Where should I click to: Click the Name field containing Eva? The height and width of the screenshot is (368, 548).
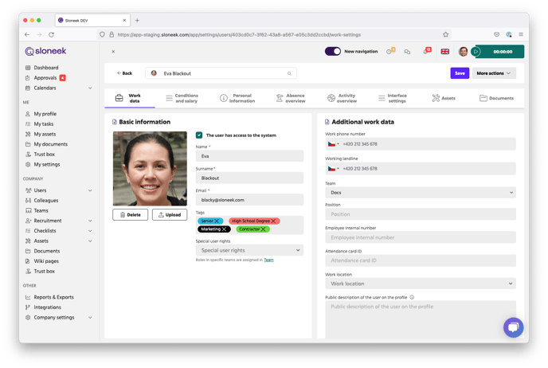[249, 156]
